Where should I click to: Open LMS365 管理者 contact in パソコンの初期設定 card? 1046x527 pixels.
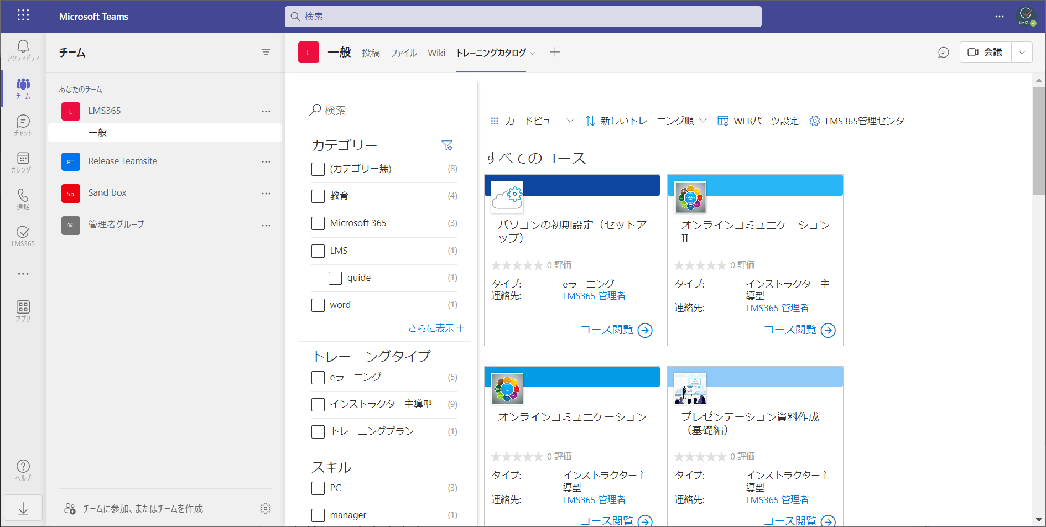594,296
